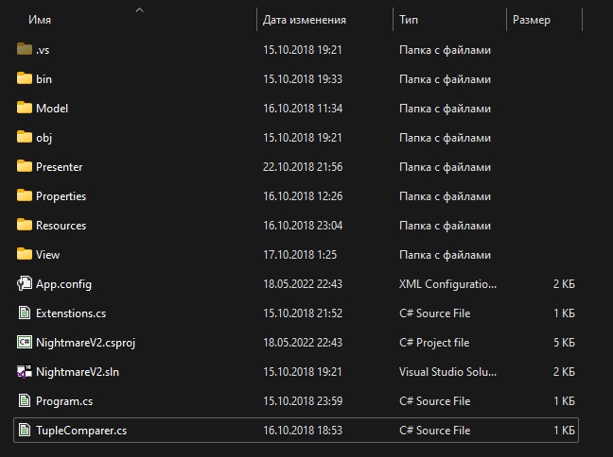Select the TupleComparer.cs file icon

(25, 431)
